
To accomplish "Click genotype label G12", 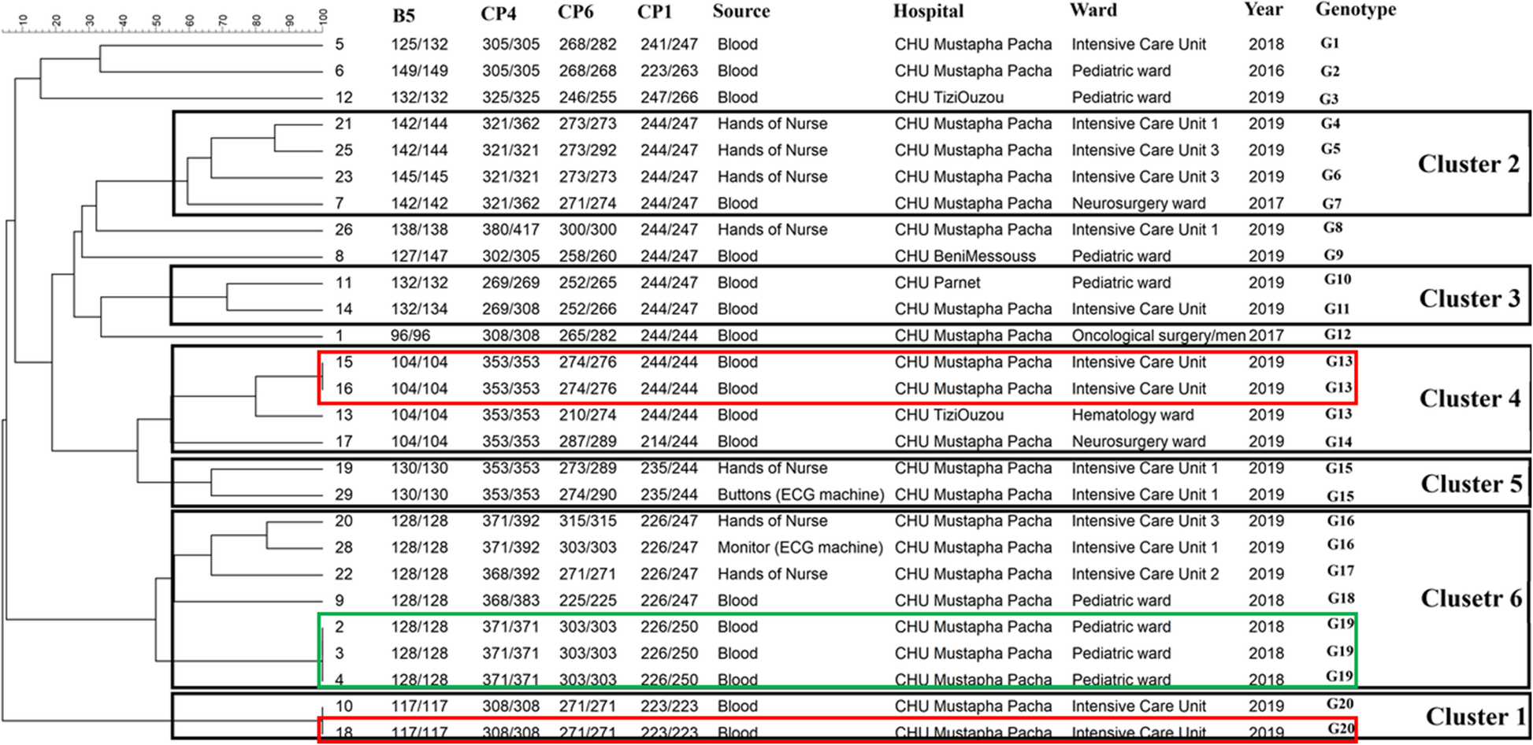I will [1338, 335].
